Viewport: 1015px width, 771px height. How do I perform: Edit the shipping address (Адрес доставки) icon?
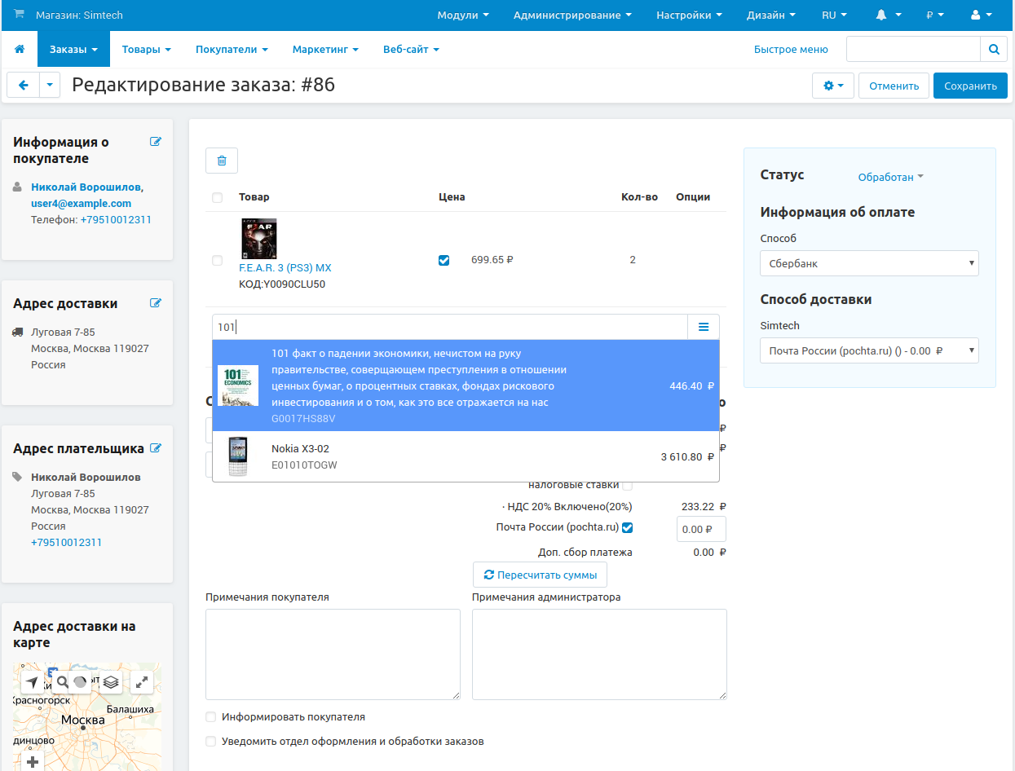point(156,303)
